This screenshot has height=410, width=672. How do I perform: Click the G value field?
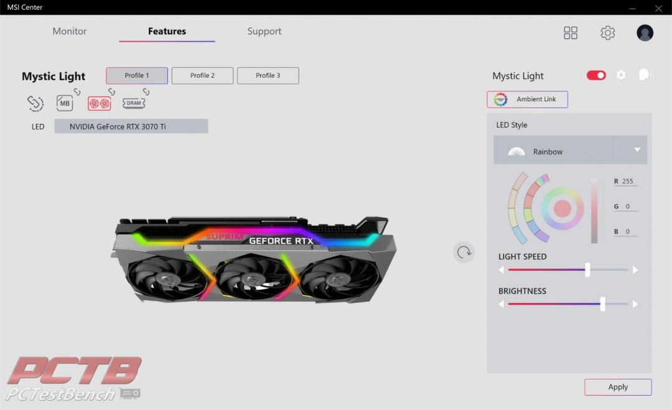[627, 207]
